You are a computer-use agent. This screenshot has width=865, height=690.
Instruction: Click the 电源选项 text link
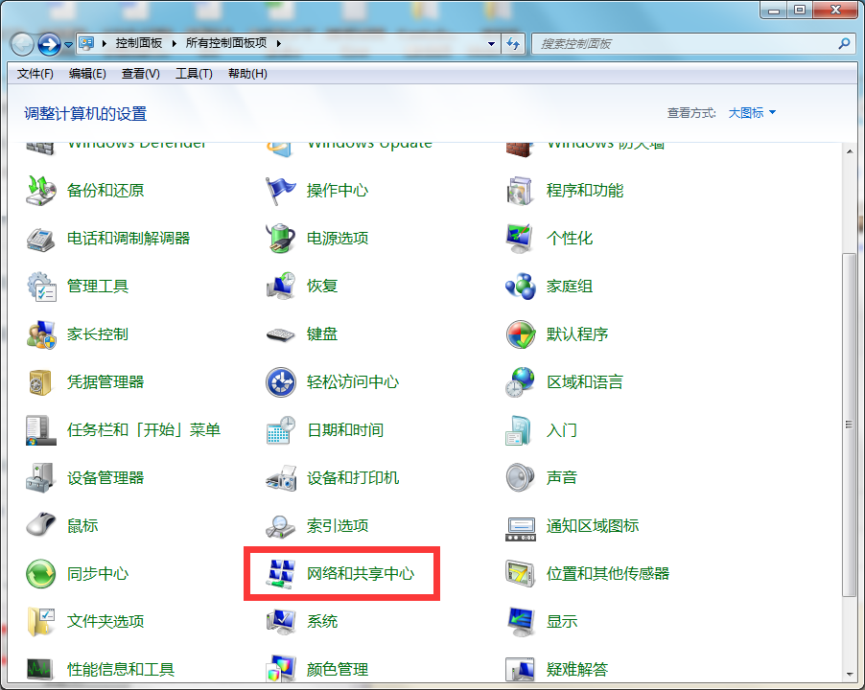pos(337,238)
